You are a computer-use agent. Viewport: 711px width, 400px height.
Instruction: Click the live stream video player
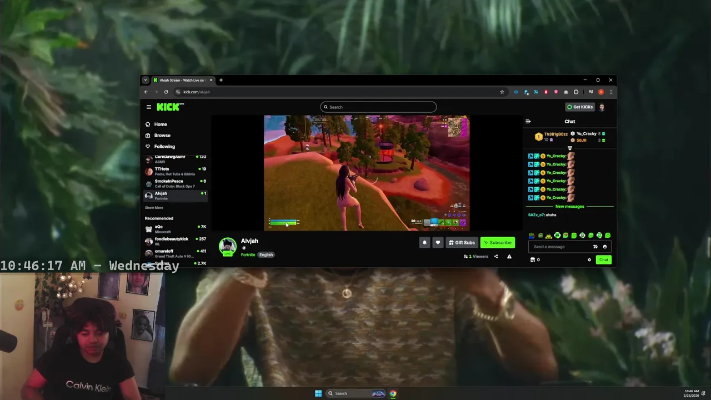click(367, 173)
